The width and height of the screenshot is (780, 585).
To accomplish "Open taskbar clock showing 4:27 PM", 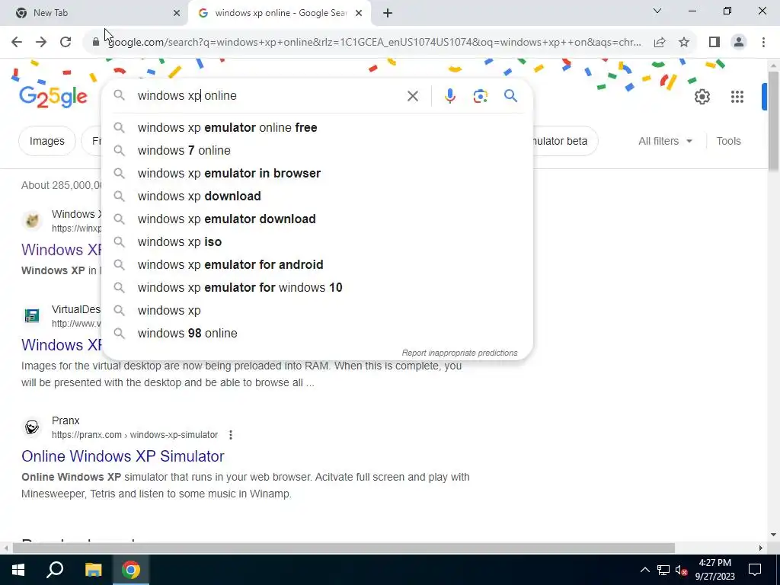I will [714, 570].
